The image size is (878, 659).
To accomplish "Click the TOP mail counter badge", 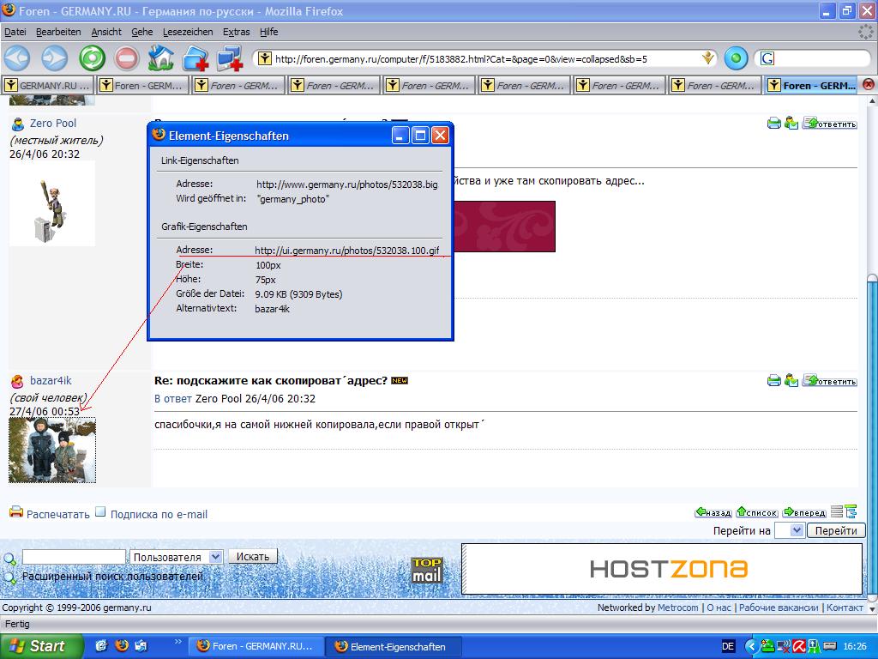I will pos(426,570).
